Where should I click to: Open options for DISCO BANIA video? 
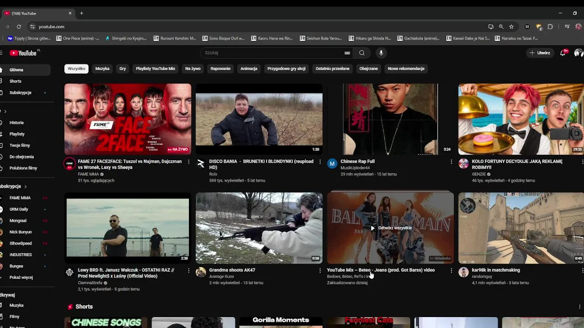click(320, 162)
